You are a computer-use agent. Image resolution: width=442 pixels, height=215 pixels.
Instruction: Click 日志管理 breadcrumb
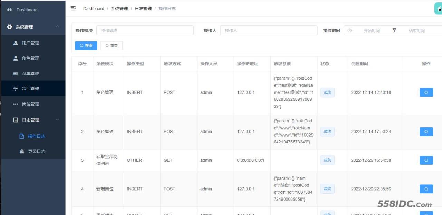point(143,9)
